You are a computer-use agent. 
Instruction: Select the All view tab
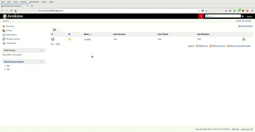[54, 30]
